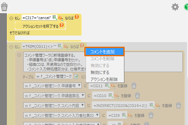Open formula helper beside =TRIM(CG11)<>""
The image size is (188, 125).
point(66,47)
